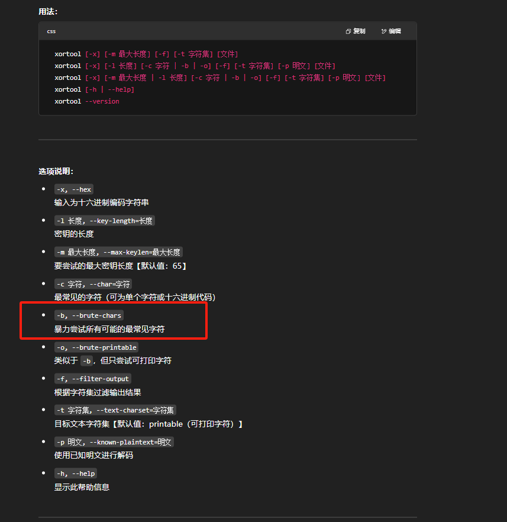Click the code line containing [-l 长度] [-c 字符
Screen dimensions: 507x522
195,66
